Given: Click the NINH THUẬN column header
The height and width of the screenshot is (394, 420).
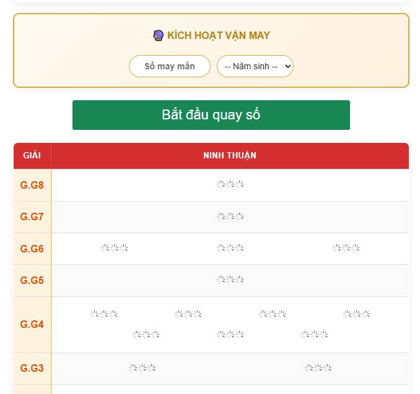Looking at the screenshot, I should point(230,155).
